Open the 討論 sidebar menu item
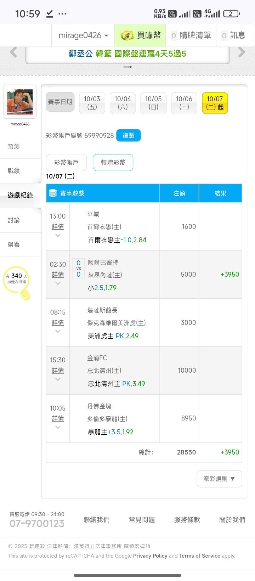This screenshot has height=581, width=255. [14, 220]
